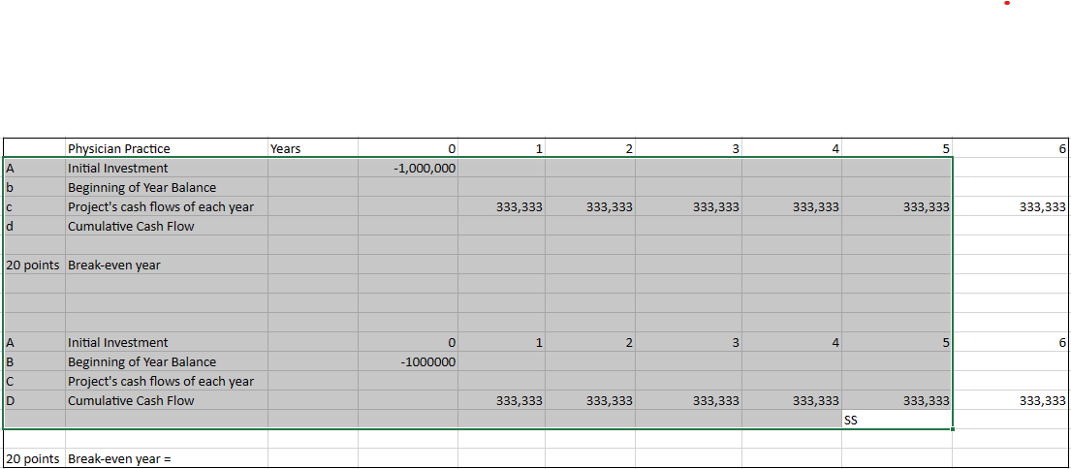Select row c 333,333 under year 3
Viewport: 1071px width, 469px height.
688,206
